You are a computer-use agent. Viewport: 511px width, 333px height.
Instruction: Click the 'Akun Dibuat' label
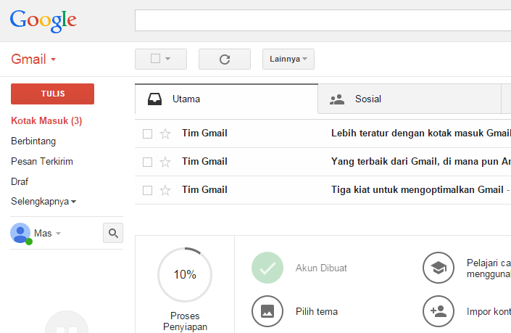321,268
